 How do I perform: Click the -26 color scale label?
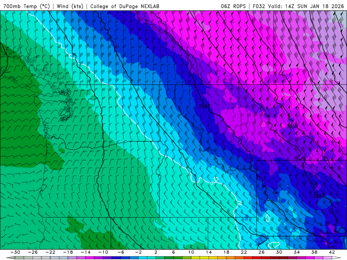tap(33, 252)
